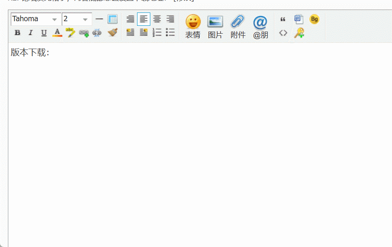The height and width of the screenshot is (247, 392).
Task: Set page background with Bg icon
Action: [x=314, y=19]
